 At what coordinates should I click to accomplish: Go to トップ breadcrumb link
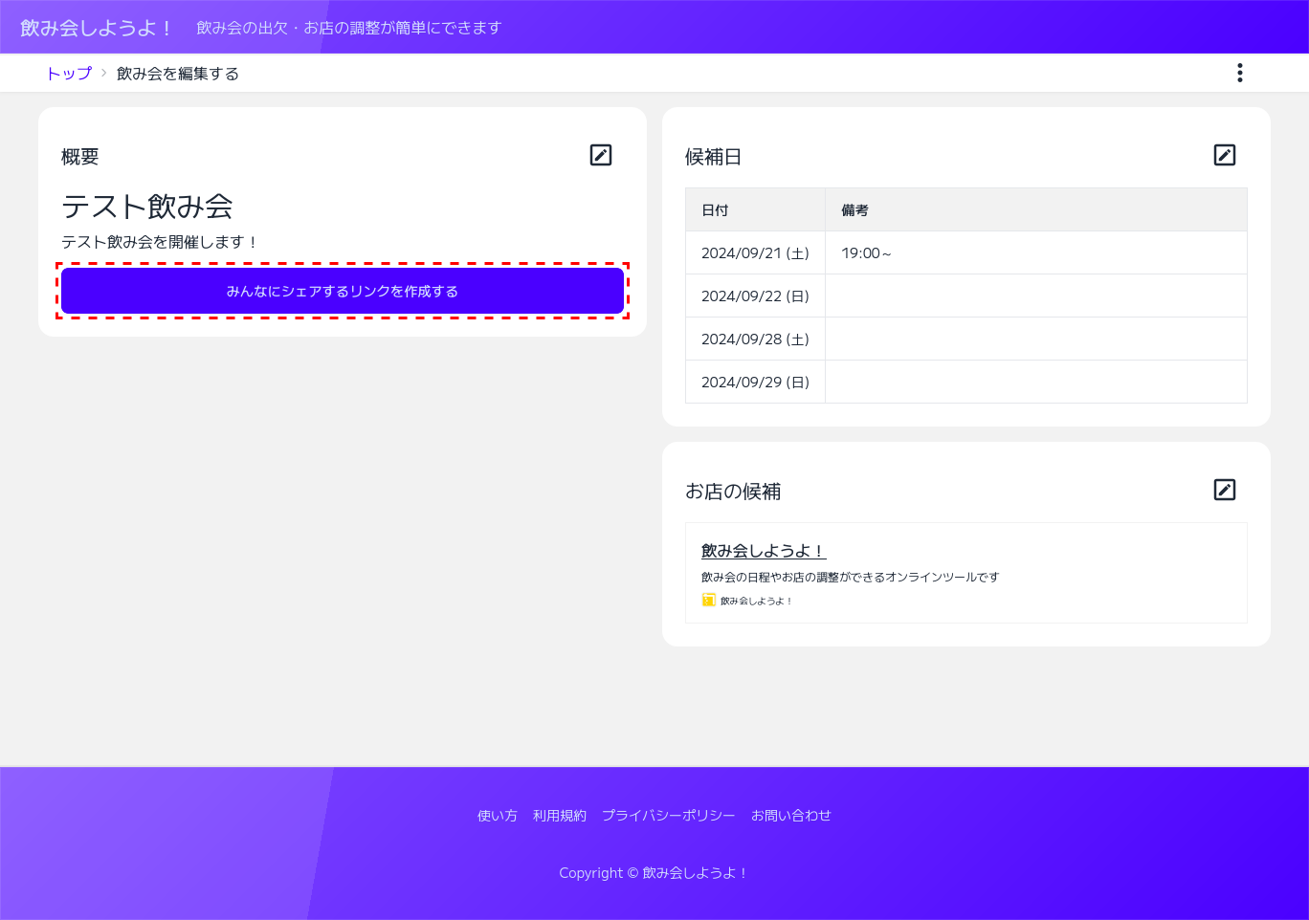tap(69, 74)
